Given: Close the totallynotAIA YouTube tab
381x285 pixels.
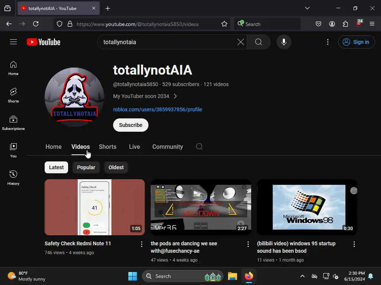Looking at the screenshot, I should pyautogui.click(x=94, y=9).
